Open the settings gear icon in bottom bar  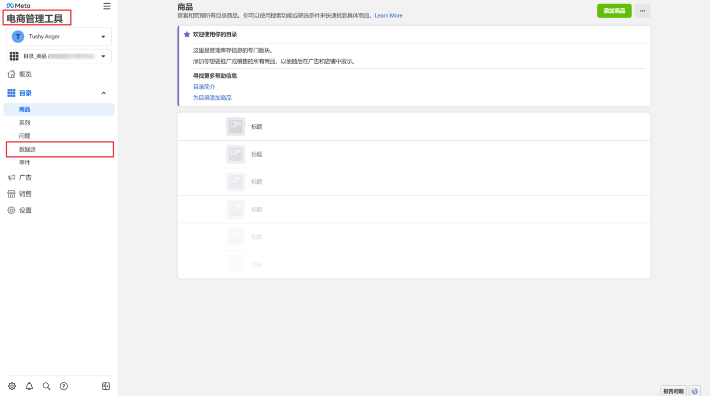(x=12, y=386)
